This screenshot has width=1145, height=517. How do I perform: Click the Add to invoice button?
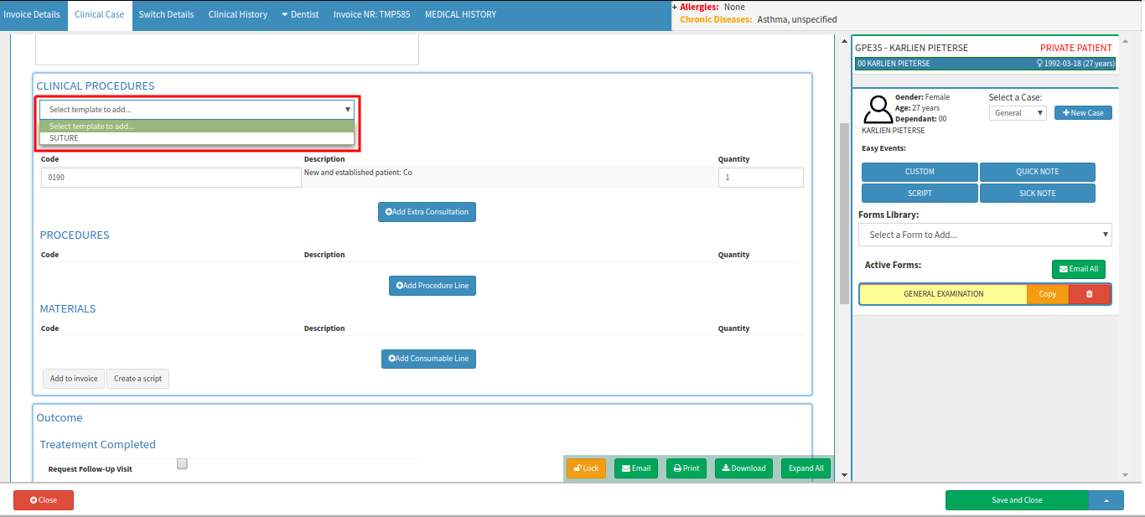point(74,379)
